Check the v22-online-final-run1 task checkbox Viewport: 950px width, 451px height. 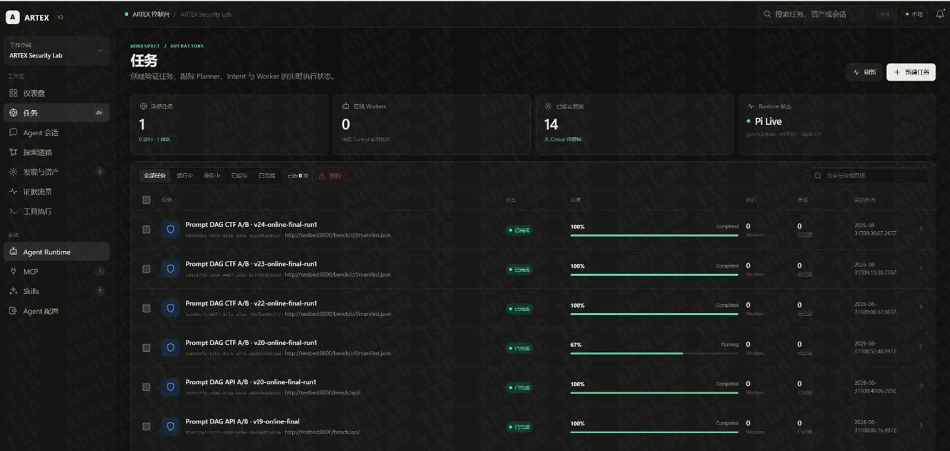[147, 309]
